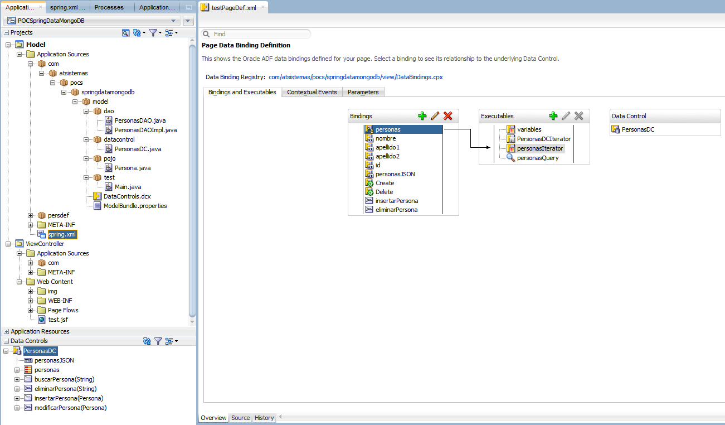The image size is (725, 425).
Task: Collapse the dao package node
Action: 86,111
